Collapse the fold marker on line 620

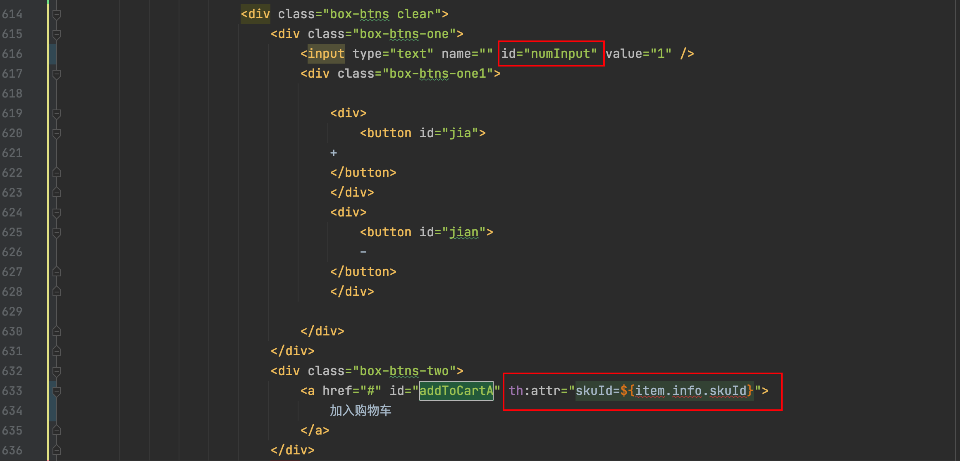coord(57,134)
